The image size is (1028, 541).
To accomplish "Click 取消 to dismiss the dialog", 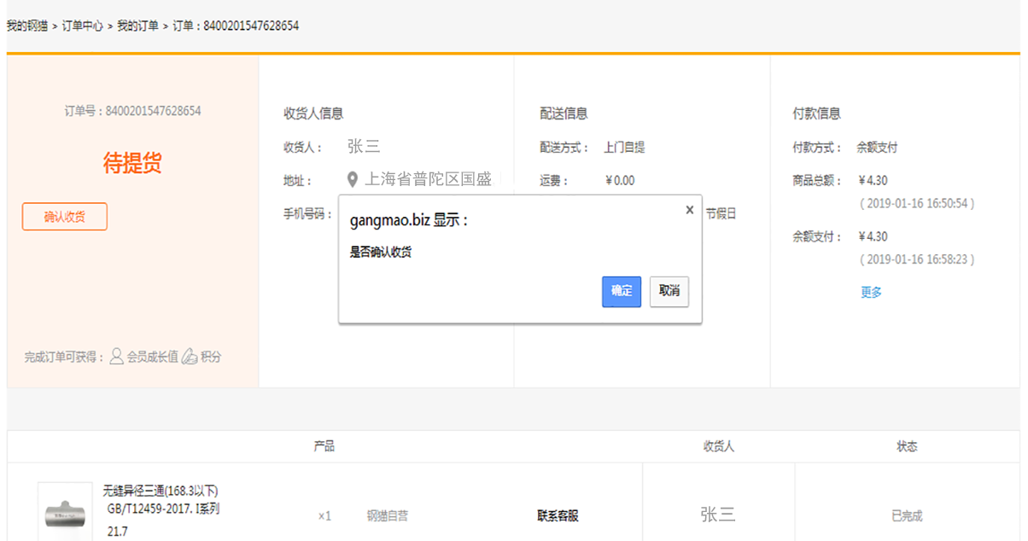I will tap(669, 291).
